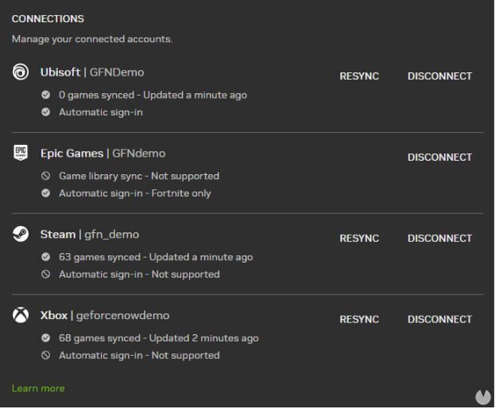Image resolution: width=495 pixels, height=409 pixels.
Task: Click checkmark icon beside Ubisoft 'Automatic sign-in'
Action: pos(46,112)
